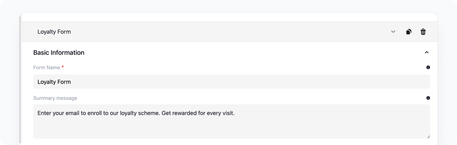
Task: Click the Summary message label
Action: pyautogui.click(x=55, y=98)
